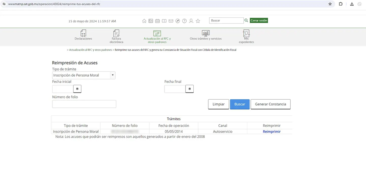The height and width of the screenshot is (177, 366).
Task: Click the envelope mail icon
Action: click(x=171, y=21)
